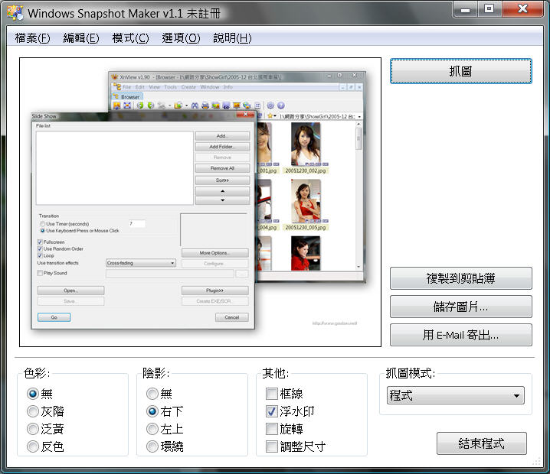Maximize the Windows Snapshot Maker window
The height and width of the screenshot is (474, 550).
(x=489, y=8)
